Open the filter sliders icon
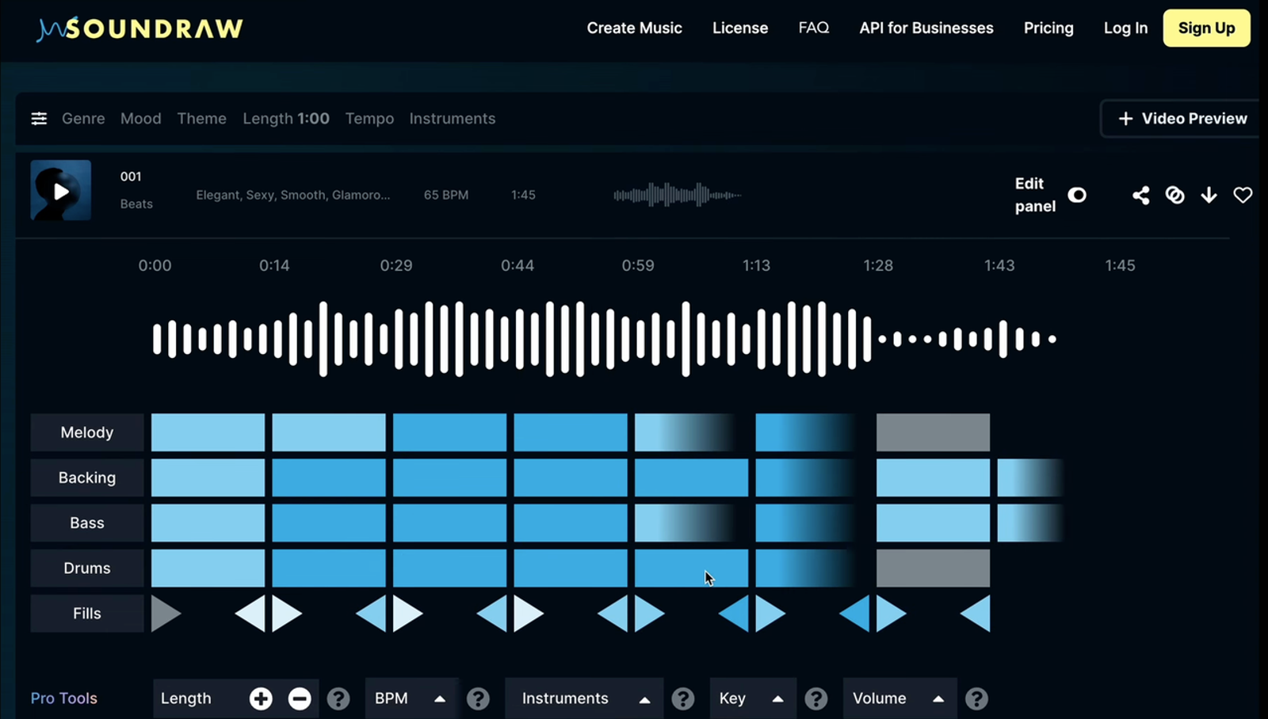This screenshot has height=719, width=1268. coord(39,119)
